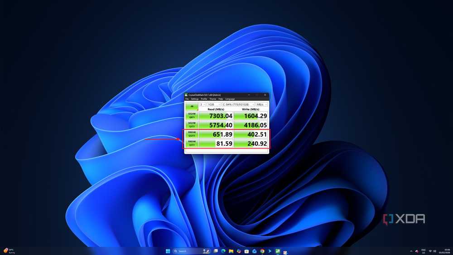Open the last pinned taskbar app icon
Viewport: 453px width, 255px height.
click(x=285, y=252)
